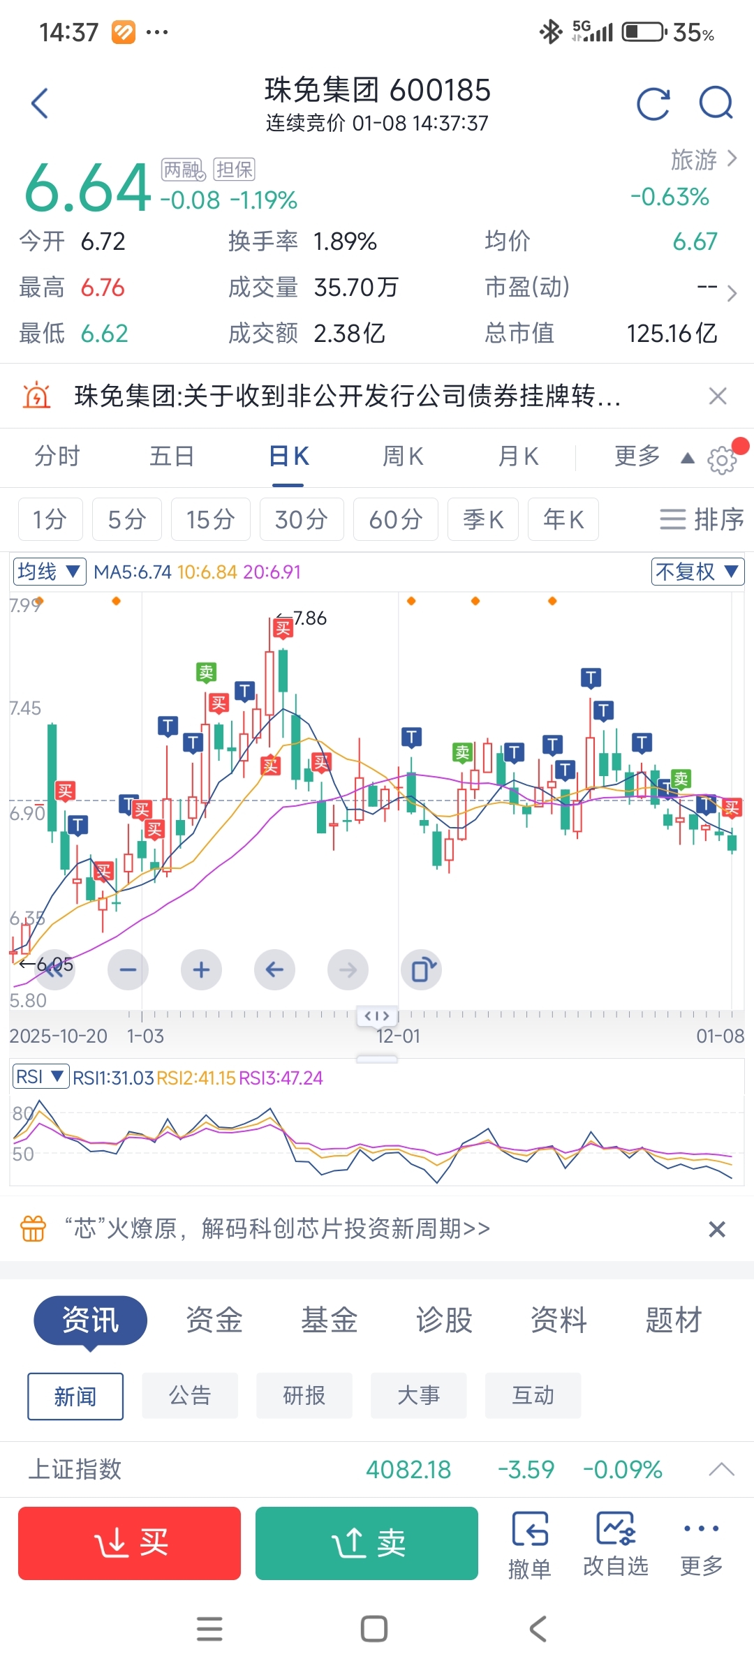Rotate chart to landscape view
The height and width of the screenshot is (1675, 754).
tap(422, 969)
